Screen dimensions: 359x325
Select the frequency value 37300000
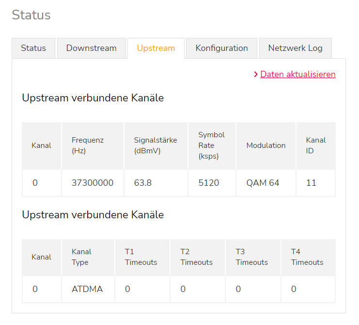pos(93,183)
